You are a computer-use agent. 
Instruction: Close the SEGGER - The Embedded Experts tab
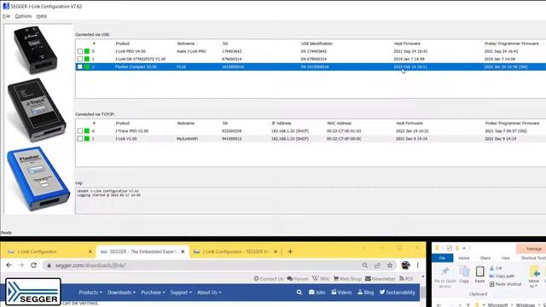[x=183, y=252]
